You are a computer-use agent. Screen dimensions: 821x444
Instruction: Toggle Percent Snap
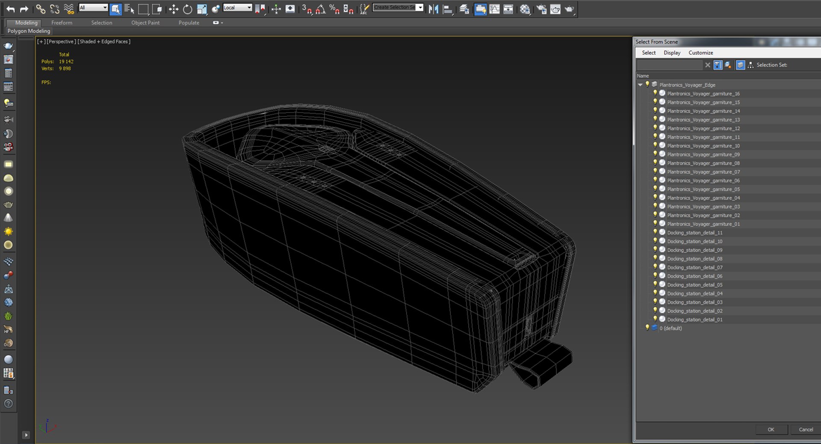tap(334, 9)
